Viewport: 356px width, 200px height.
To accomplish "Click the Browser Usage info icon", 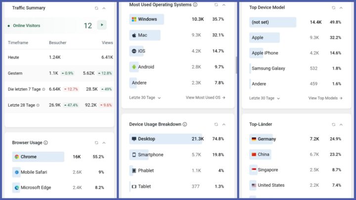I will tap(46, 143).
